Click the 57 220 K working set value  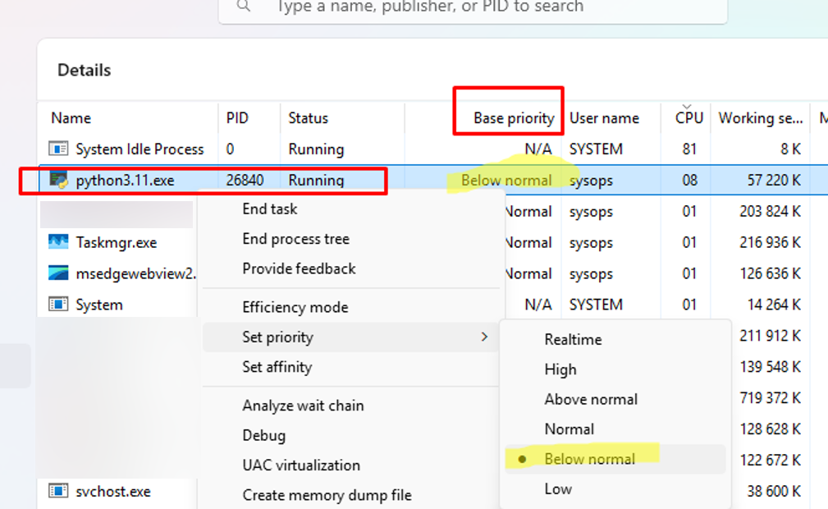(774, 181)
